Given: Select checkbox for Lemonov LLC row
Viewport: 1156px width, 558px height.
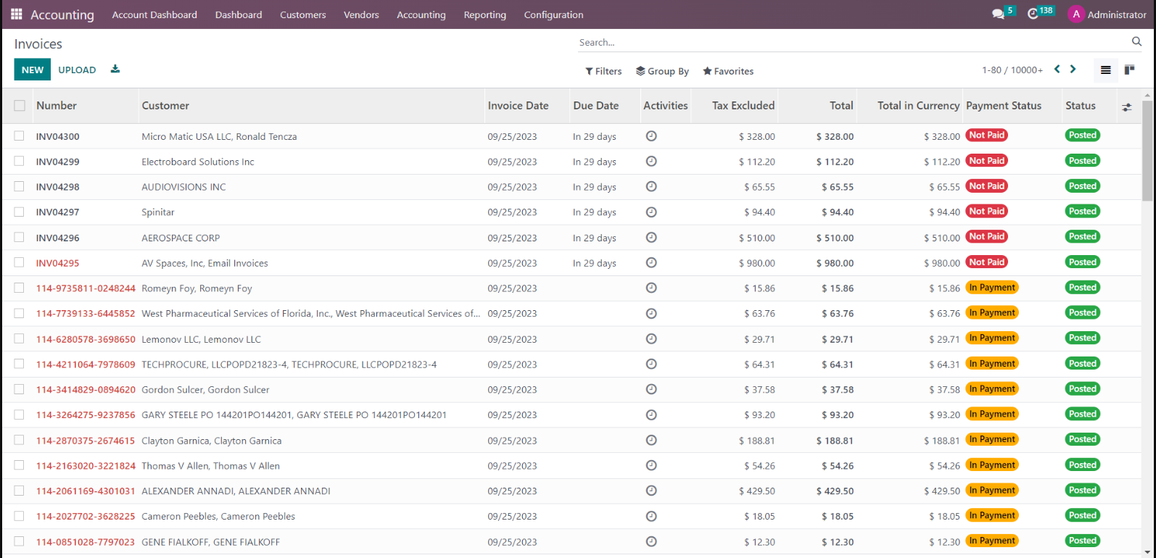Looking at the screenshot, I should (x=19, y=338).
